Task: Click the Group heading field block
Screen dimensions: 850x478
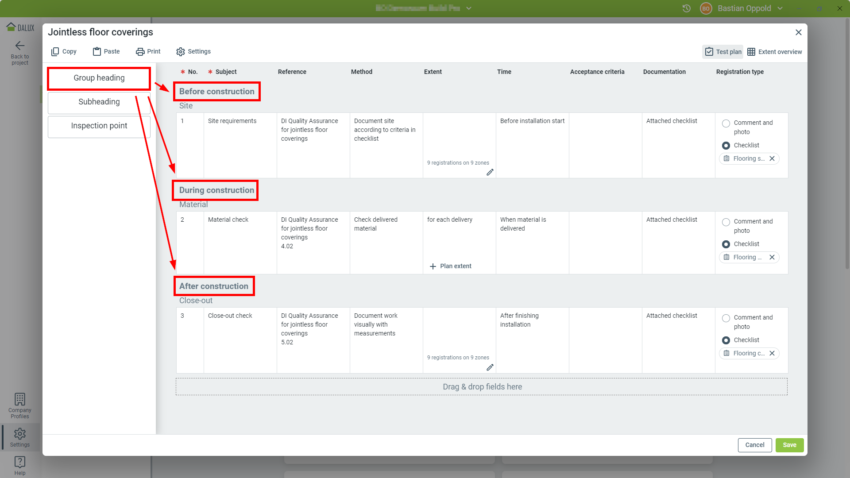Action: point(99,78)
